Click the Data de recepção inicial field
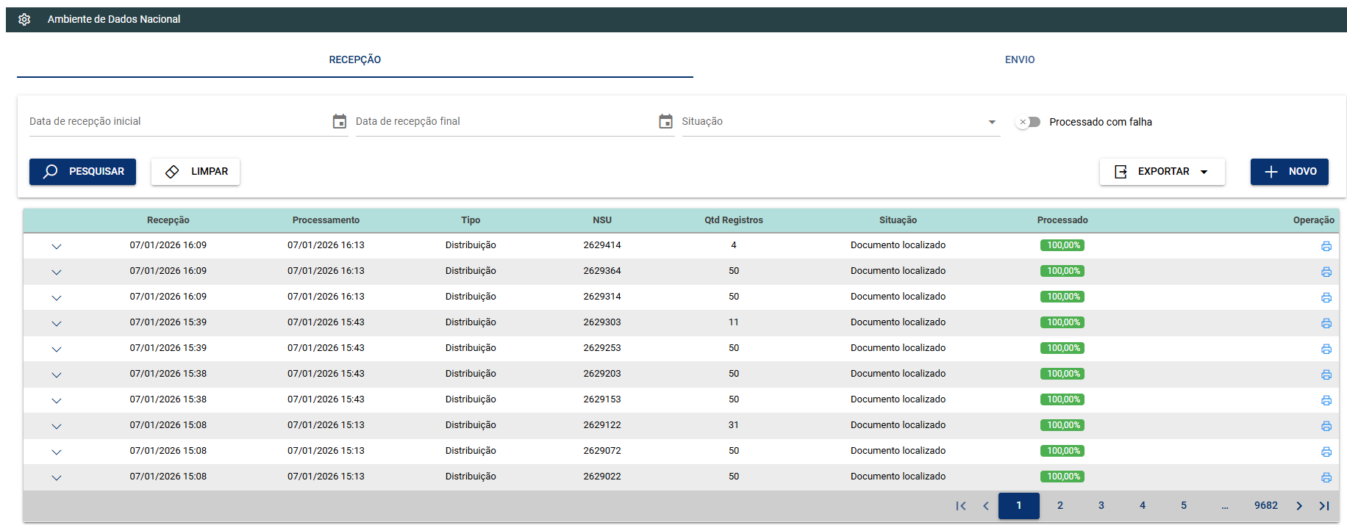The image size is (1347, 525). tap(176, 122)
